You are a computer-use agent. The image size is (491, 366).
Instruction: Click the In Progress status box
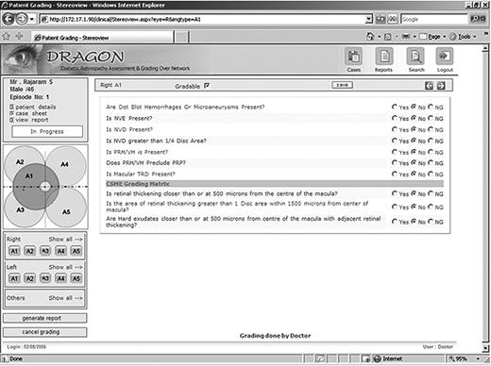coord(47,131)
